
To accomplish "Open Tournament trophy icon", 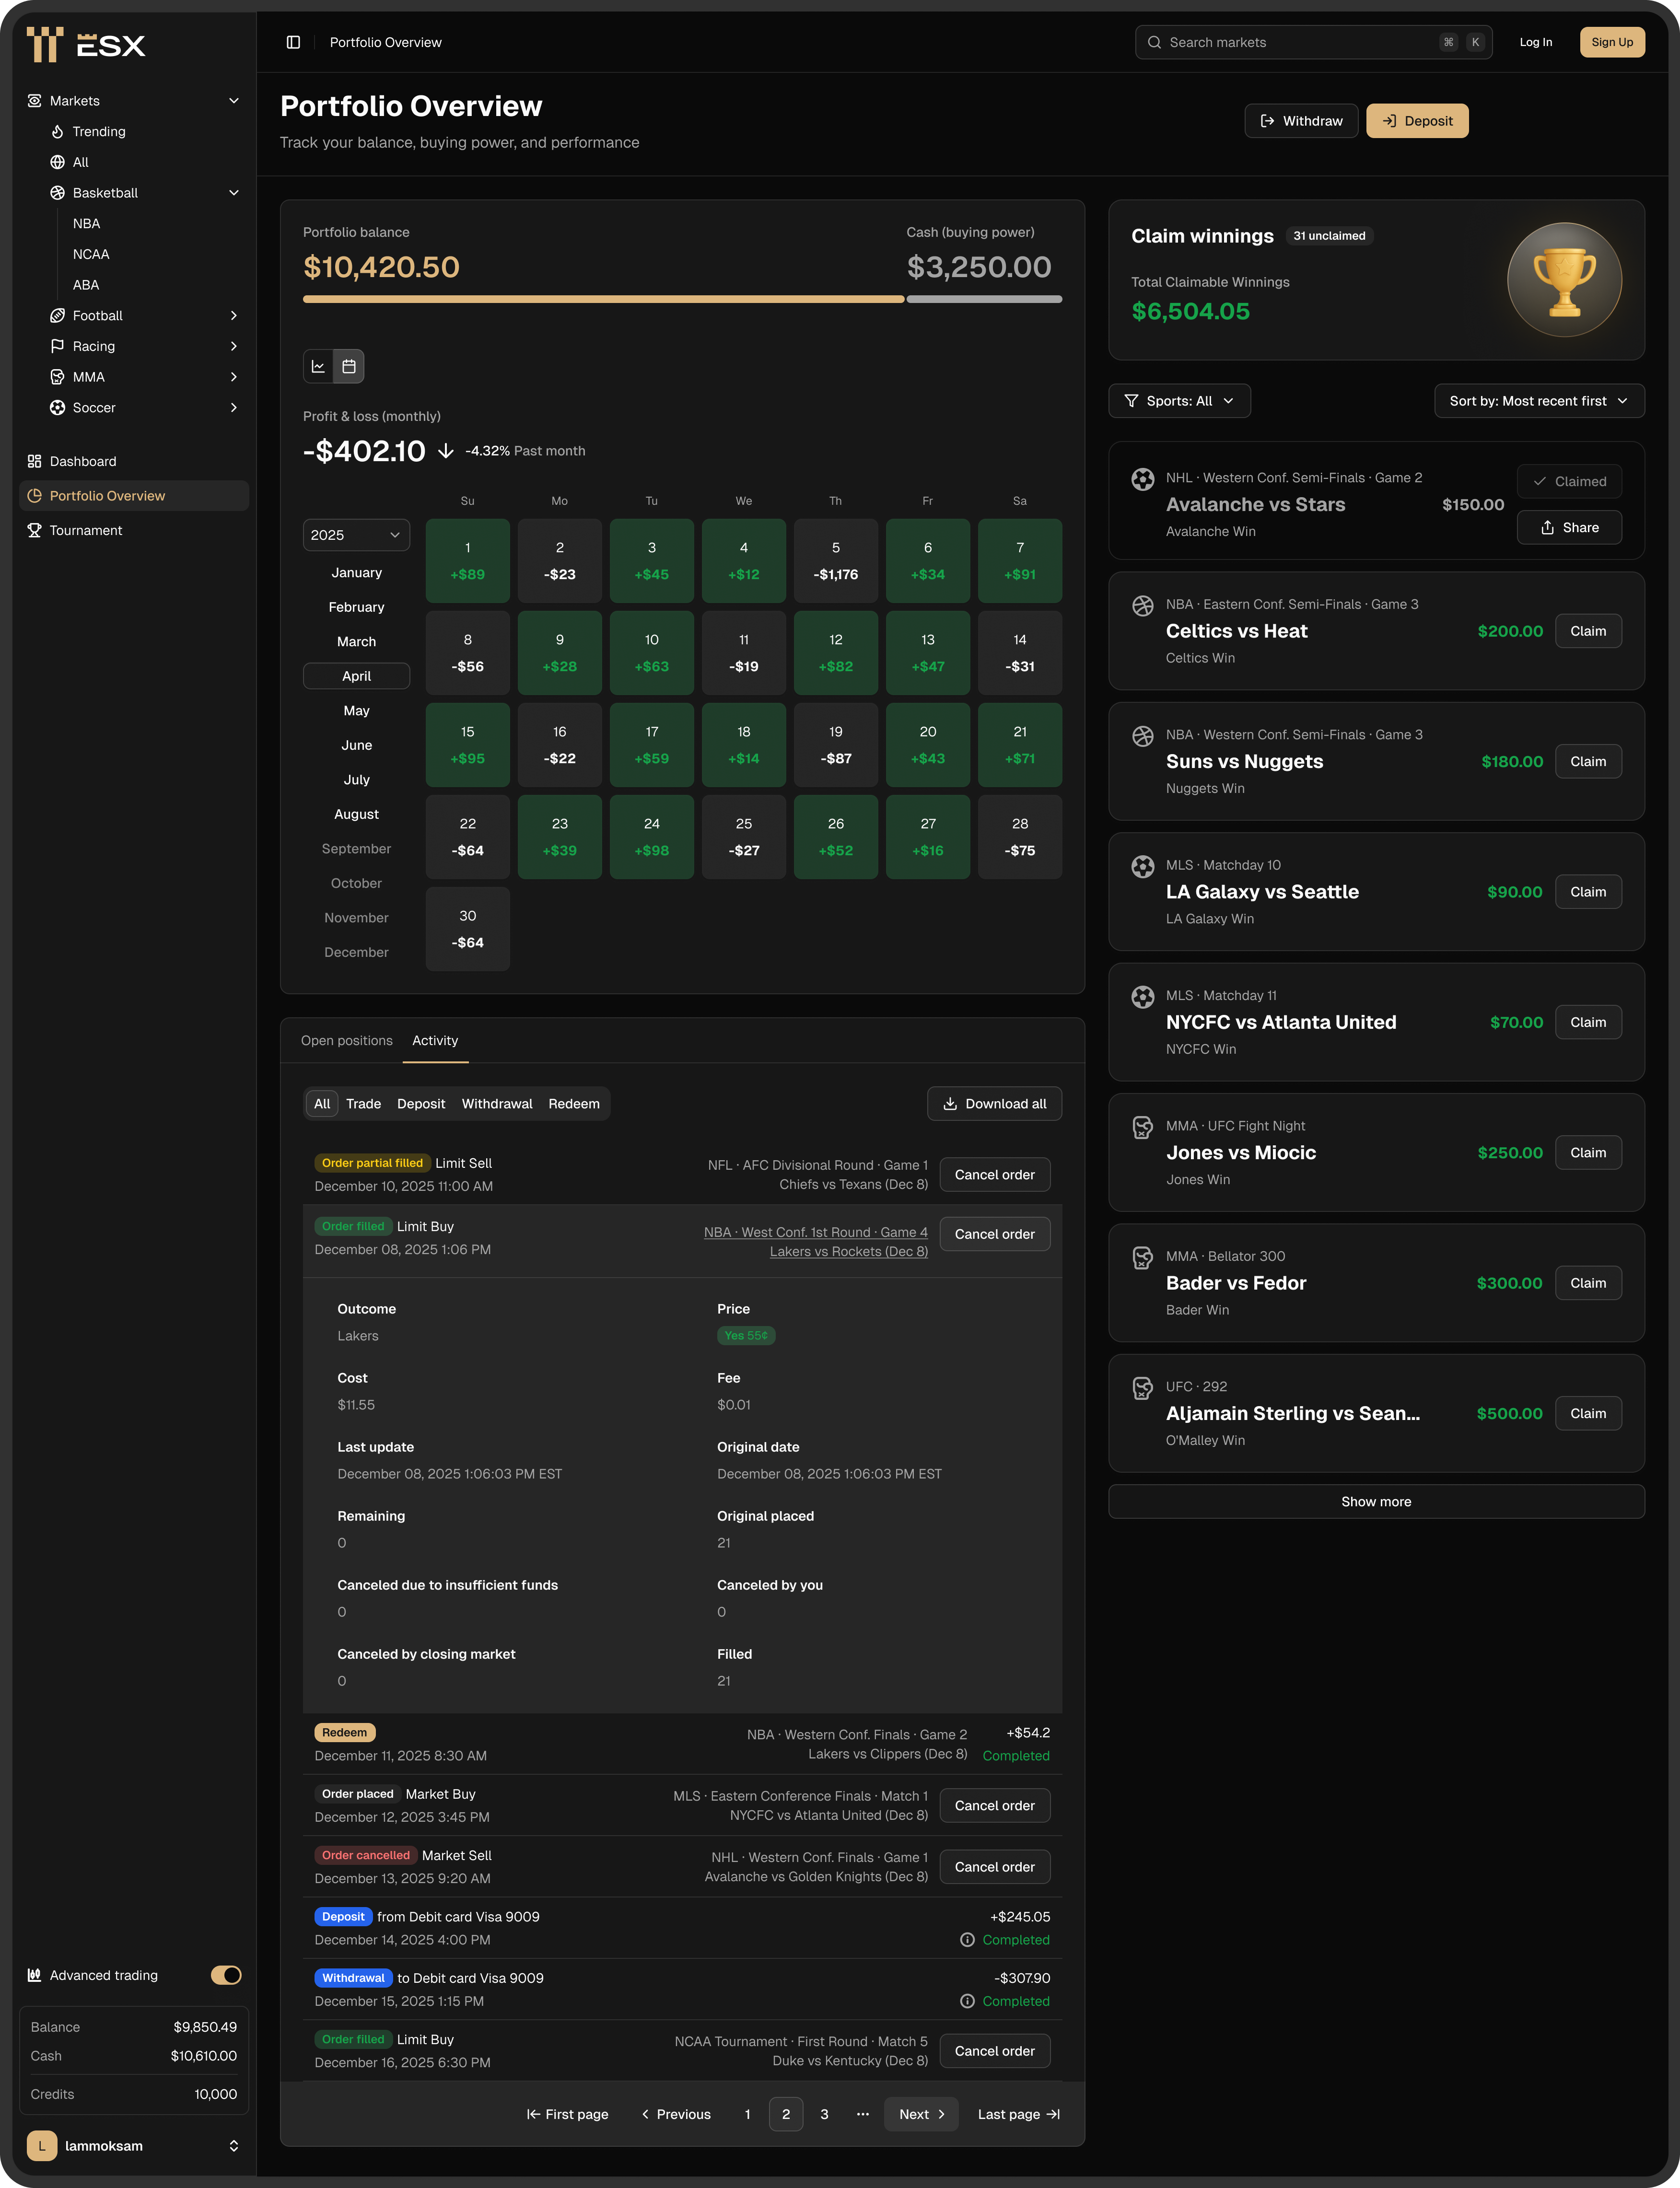I will pos(34,530).
